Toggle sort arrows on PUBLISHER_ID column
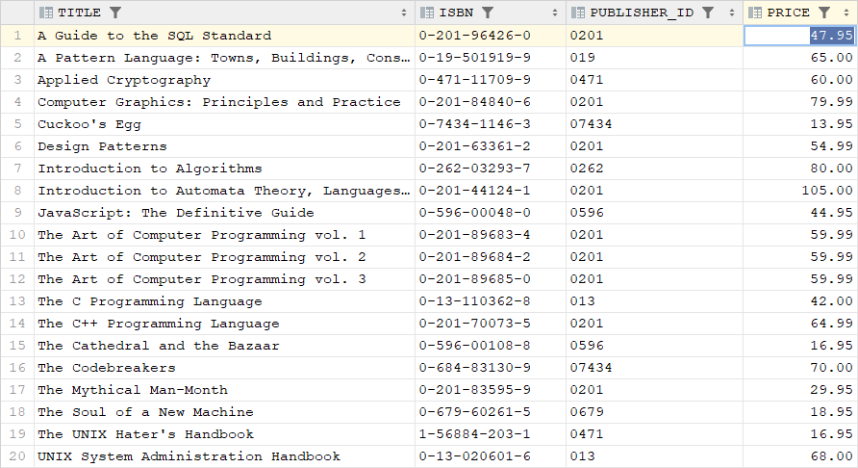Viewport: 858px width, 468px height. (732, 13)
